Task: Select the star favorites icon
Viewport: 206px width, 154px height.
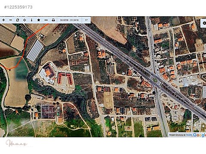Action: point(39,20)
